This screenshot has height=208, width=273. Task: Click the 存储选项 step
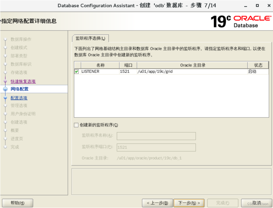19,72
